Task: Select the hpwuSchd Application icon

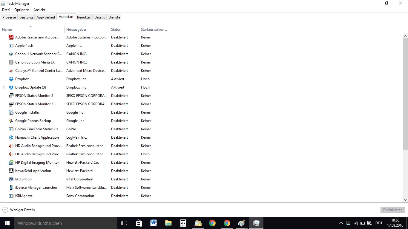Action: (x=11, y=171)
